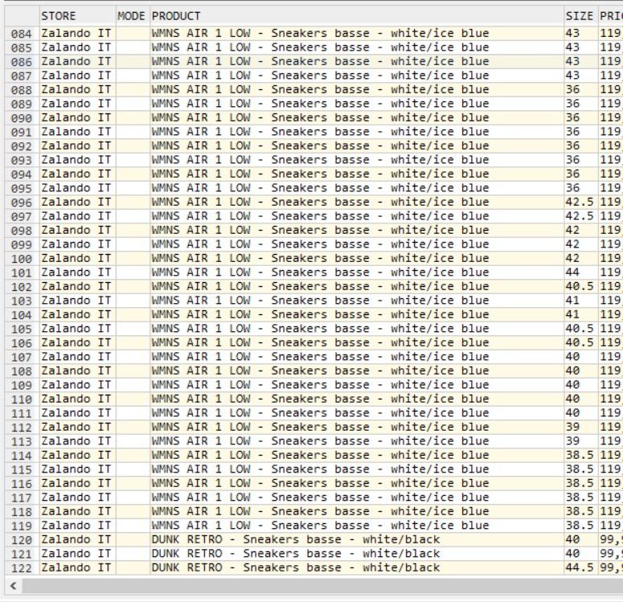This screenshot has width=623, height=602.
Task: Click size 38.5 in row 119
Action: click(x=581, y=526)
